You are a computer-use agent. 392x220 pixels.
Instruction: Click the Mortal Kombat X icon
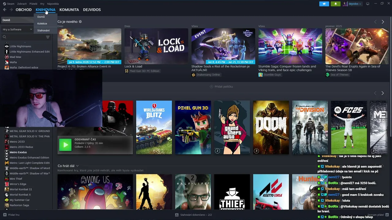coord(7,195)
